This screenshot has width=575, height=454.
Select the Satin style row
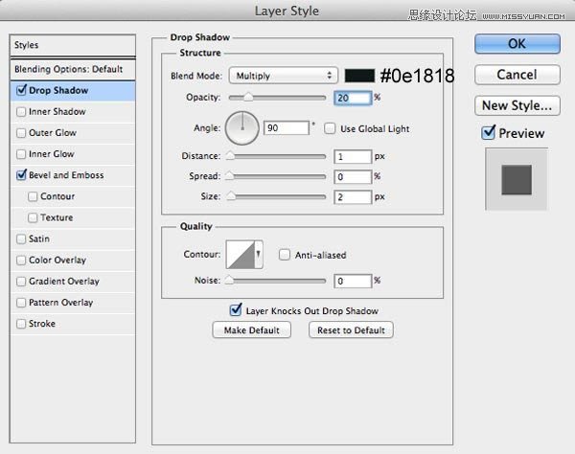pos(73,238)
